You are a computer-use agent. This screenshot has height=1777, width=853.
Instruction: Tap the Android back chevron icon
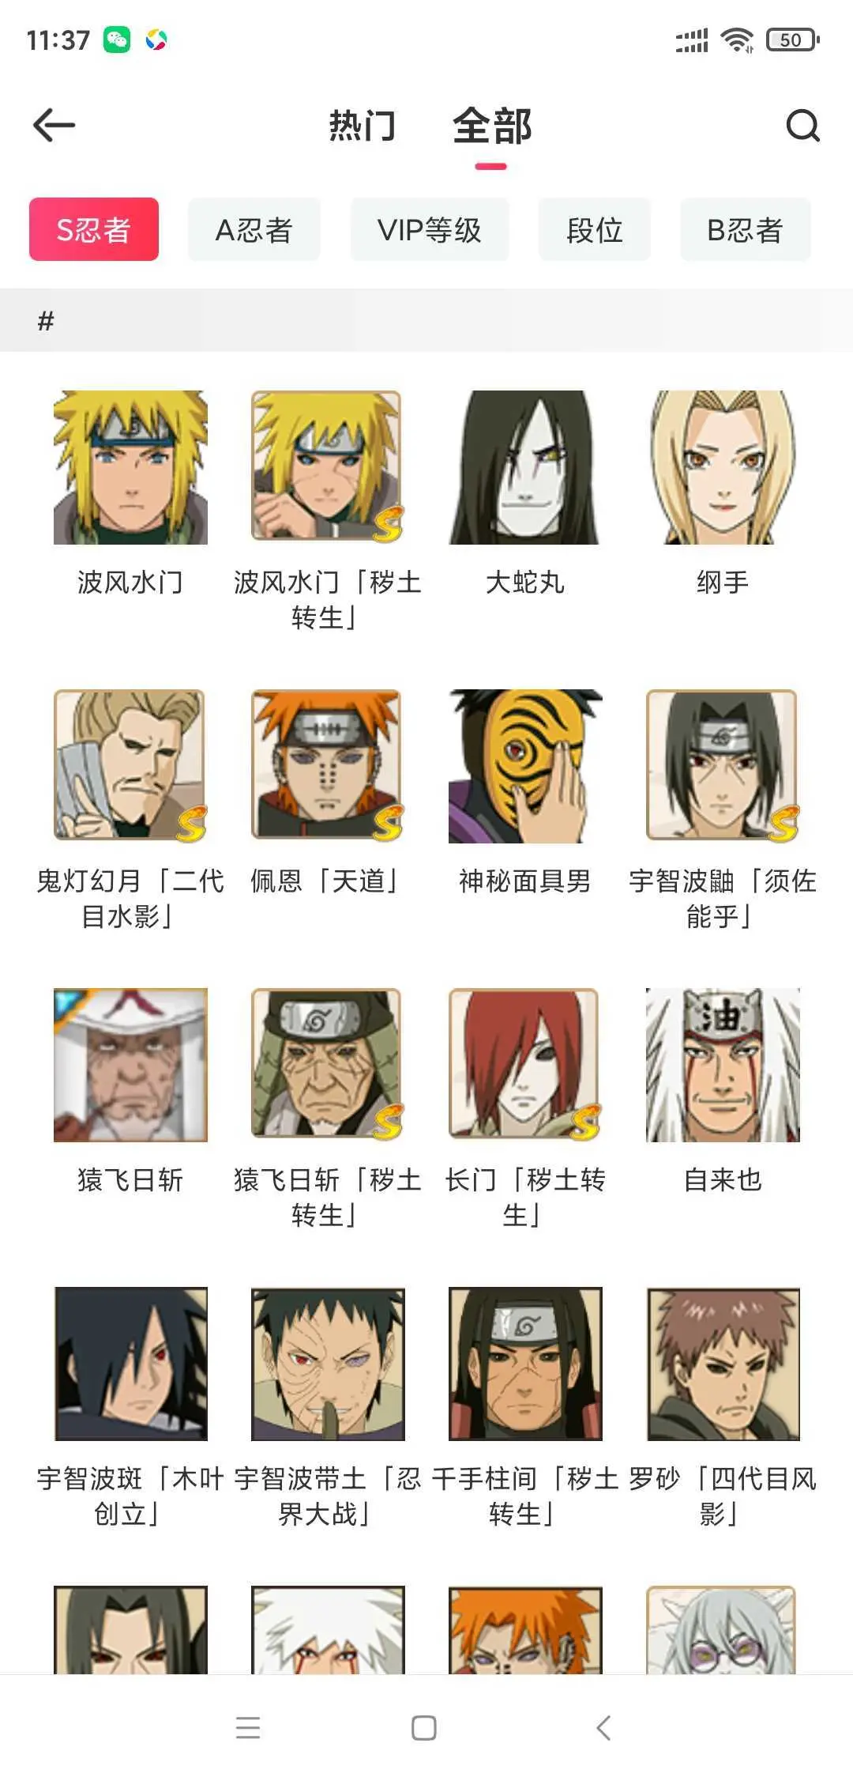[x=603, y=1727]
